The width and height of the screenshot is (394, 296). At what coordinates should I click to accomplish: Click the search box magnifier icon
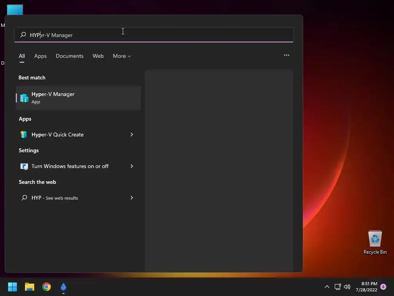[x=23, y=34]
